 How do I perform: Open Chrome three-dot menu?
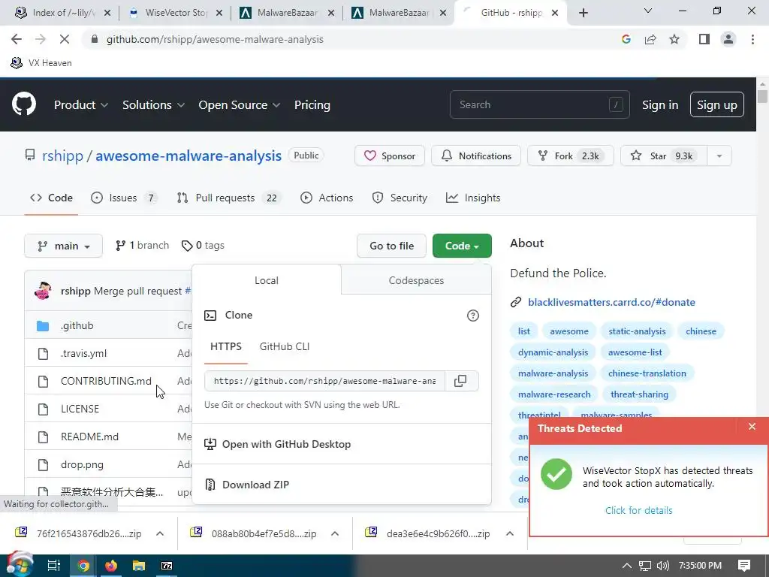click(x=752, y=39)
